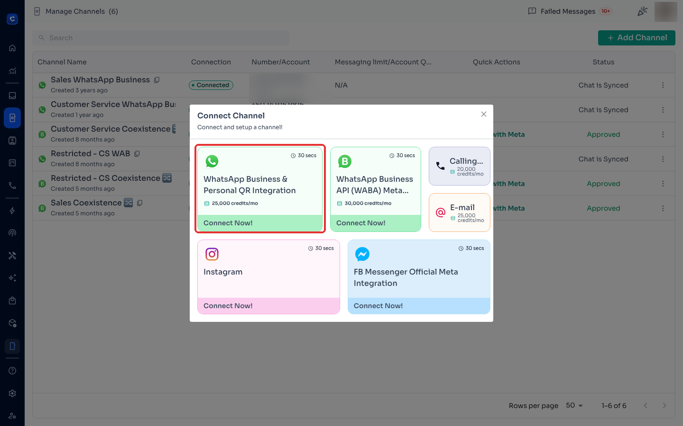The width and height of the screenshot is (683, 426).
Task: Choose the Calling channel card
Action: (x=460, y=166)
